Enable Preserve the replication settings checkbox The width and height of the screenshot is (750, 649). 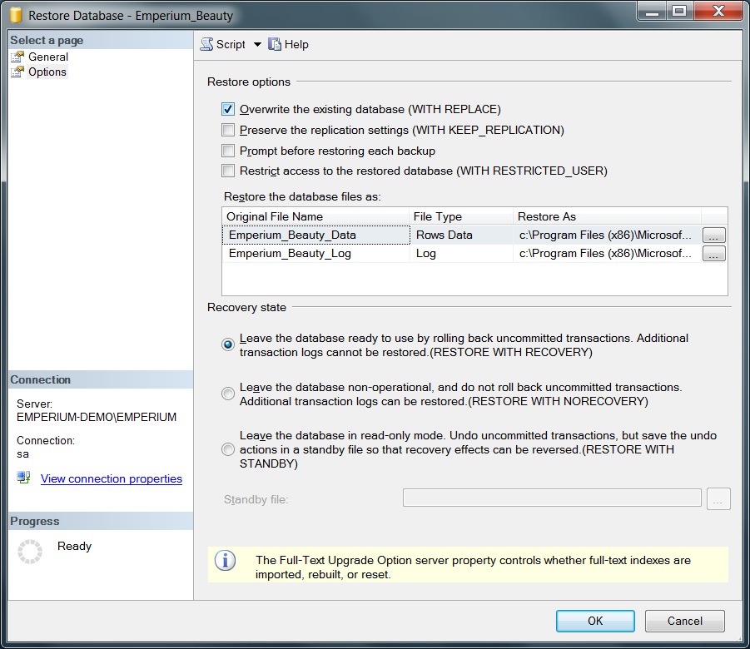228,130
